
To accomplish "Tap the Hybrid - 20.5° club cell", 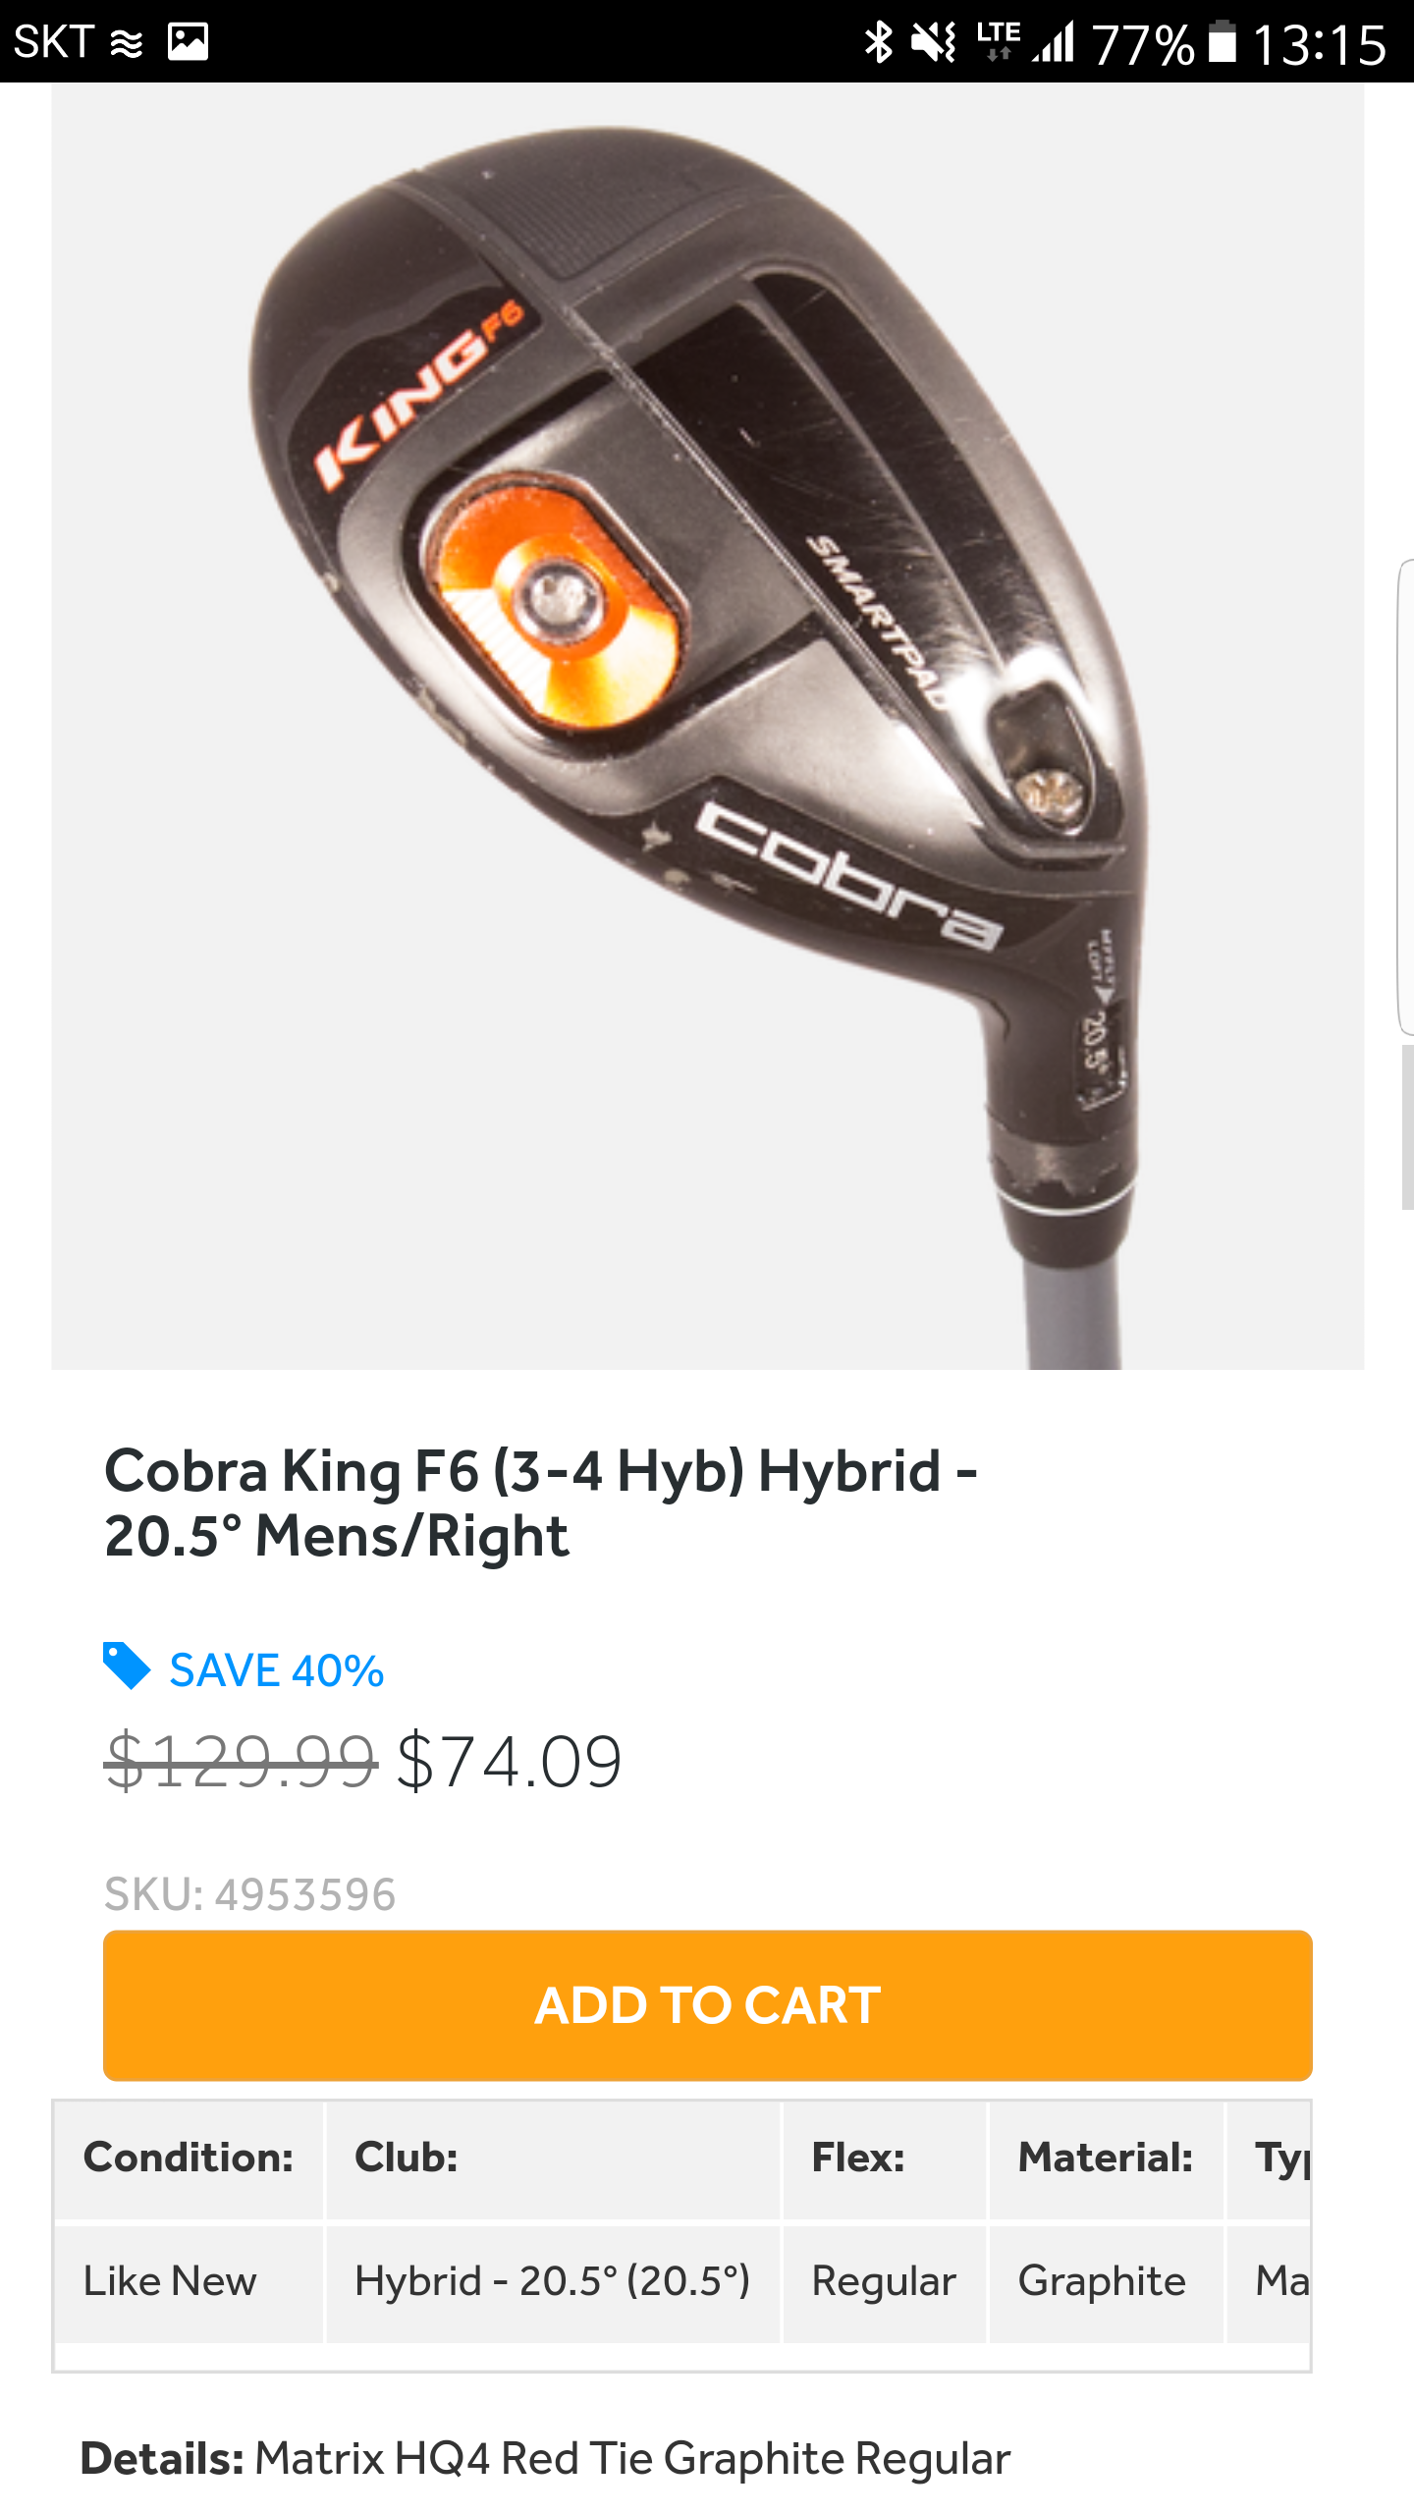I will [x=552, y=2282].
